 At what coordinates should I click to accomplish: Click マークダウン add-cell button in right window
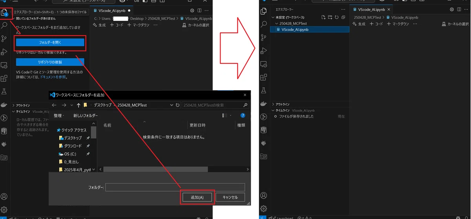398,24
